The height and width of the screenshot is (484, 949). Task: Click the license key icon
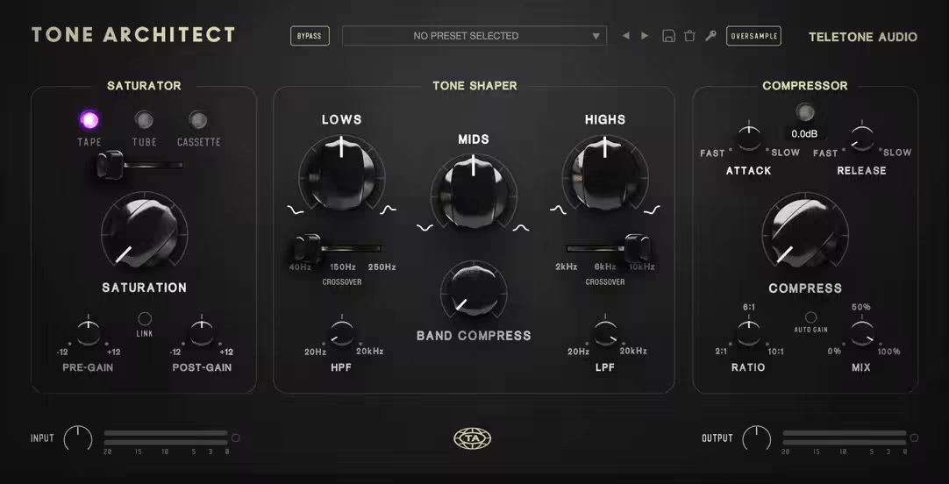[710, 36]
